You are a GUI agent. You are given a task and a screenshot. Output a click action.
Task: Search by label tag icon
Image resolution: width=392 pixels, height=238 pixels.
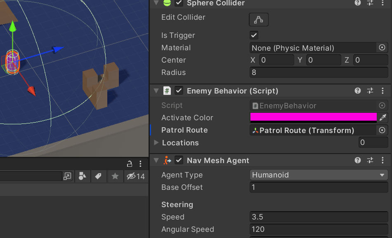click(98, 176)
